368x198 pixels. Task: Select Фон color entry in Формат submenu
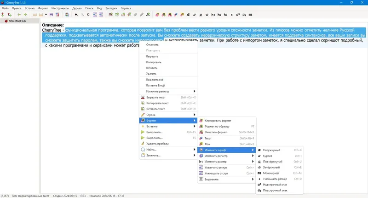(226, 144)
